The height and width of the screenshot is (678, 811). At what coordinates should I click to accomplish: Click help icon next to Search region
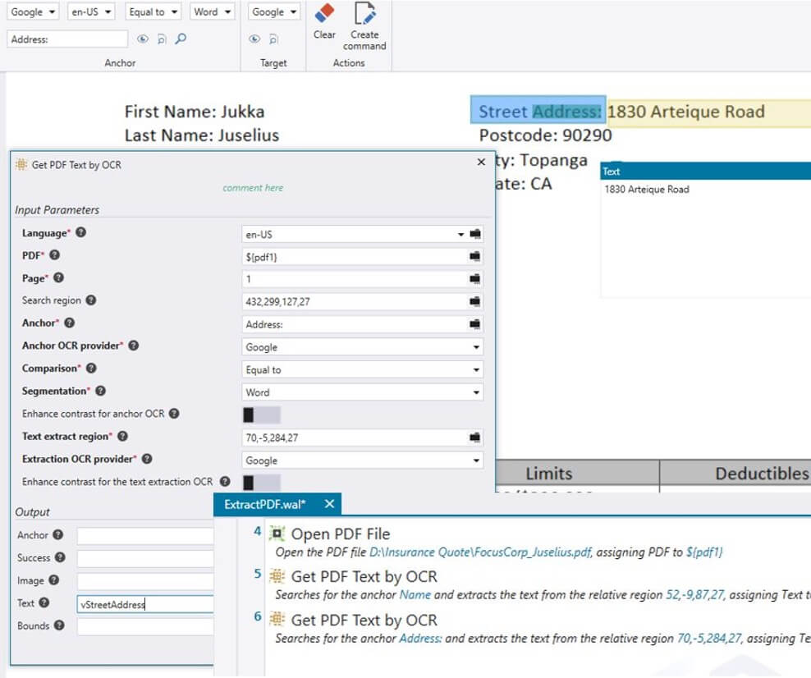(90, 300)
